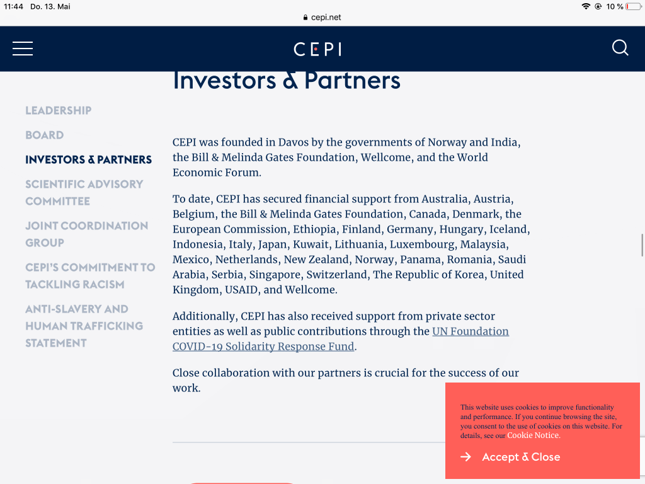Image resolution: width=645 pixels, height=484 pixels.
Task: Open CEPI's Commitment to Tackling Racism
Action: coord(90,275)
